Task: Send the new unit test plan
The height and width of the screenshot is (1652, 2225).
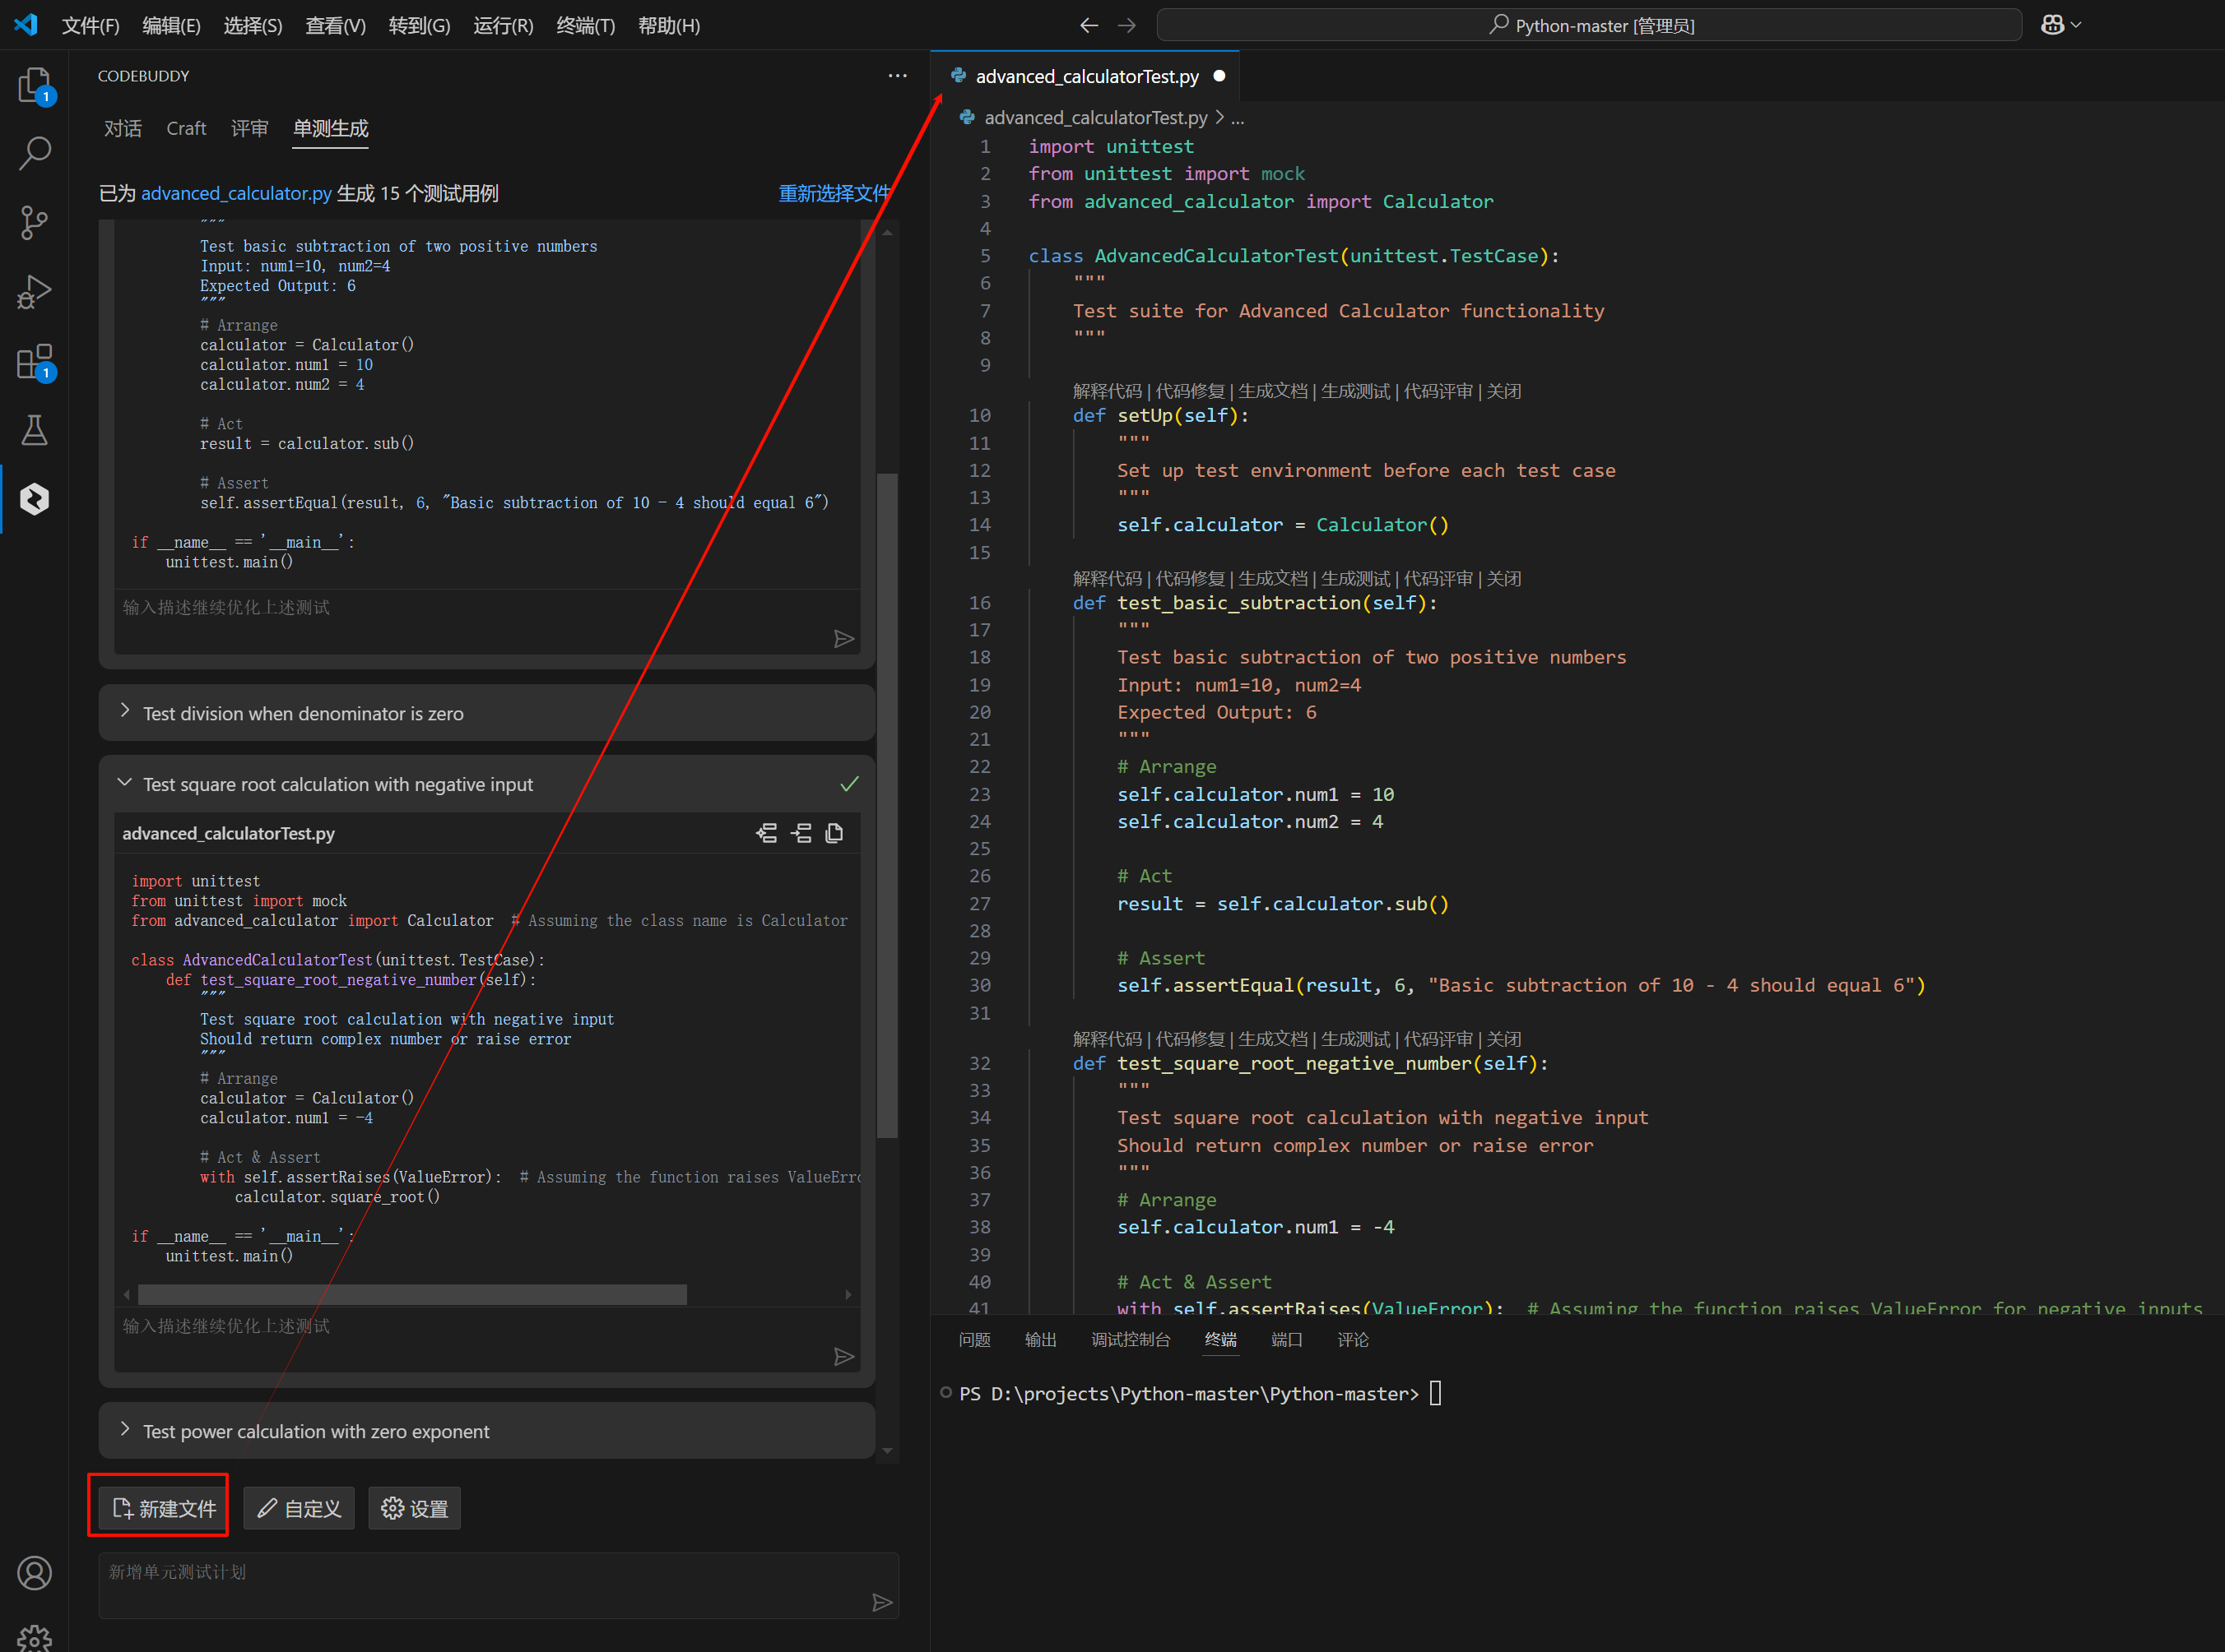Action: coord(881,1603)
